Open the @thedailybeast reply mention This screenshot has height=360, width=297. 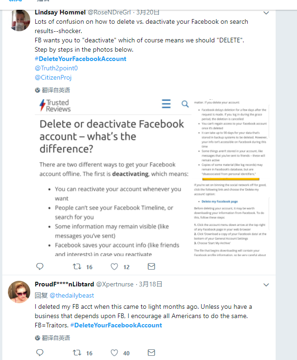pos(72,295)
